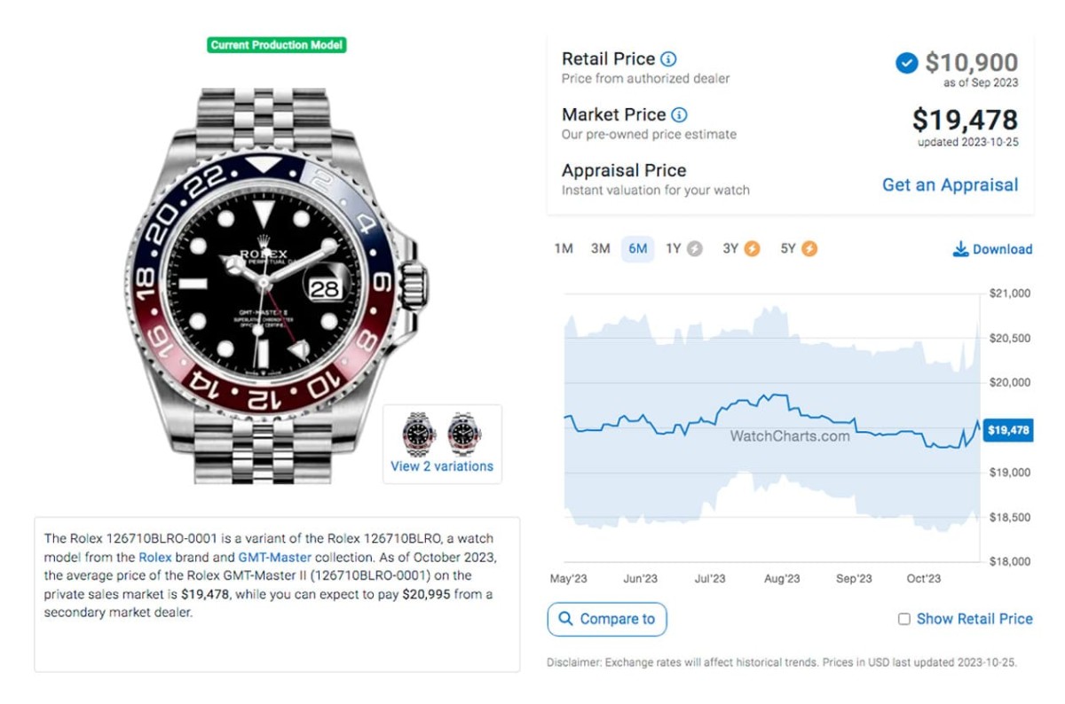Click the Market Price info icon
The width and height of the screenshot is (1065, 704).
tap(679, 115)
